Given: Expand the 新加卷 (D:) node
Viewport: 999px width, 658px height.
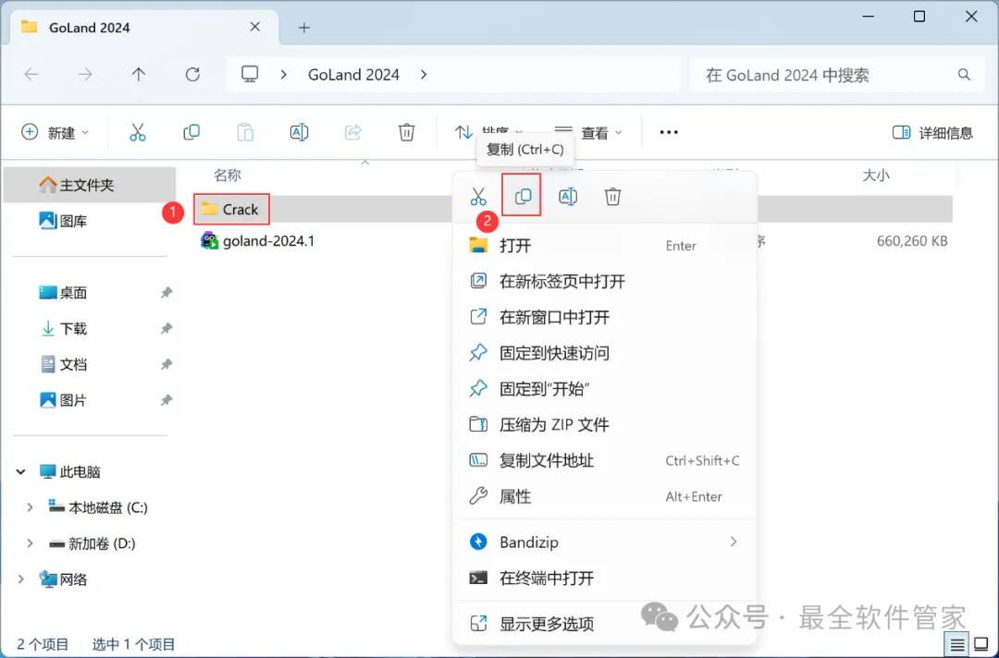Looking at the screenshot, I should [30, 543].
